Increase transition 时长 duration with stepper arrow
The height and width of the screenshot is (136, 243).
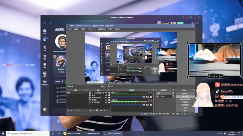pyautogui.click(x=173, y=96)
